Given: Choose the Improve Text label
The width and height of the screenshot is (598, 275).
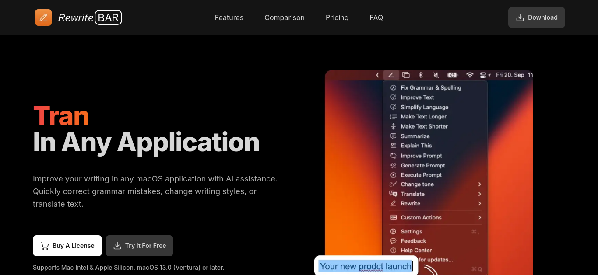Looking at the screenshot, I should click(418, 97).
